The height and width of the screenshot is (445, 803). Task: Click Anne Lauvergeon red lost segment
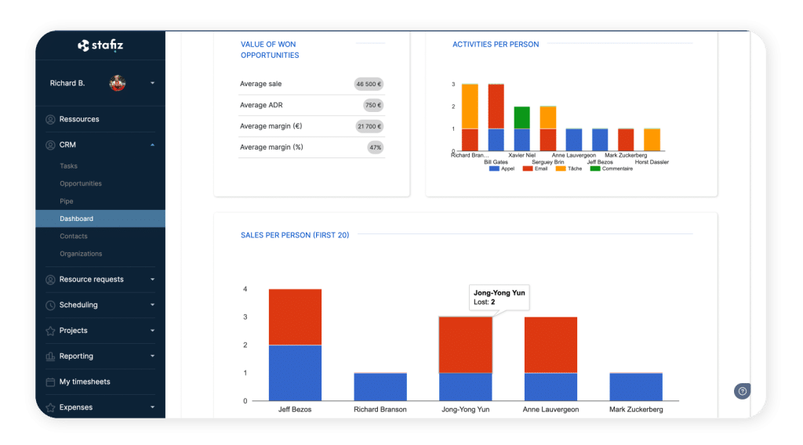[550, 345]
